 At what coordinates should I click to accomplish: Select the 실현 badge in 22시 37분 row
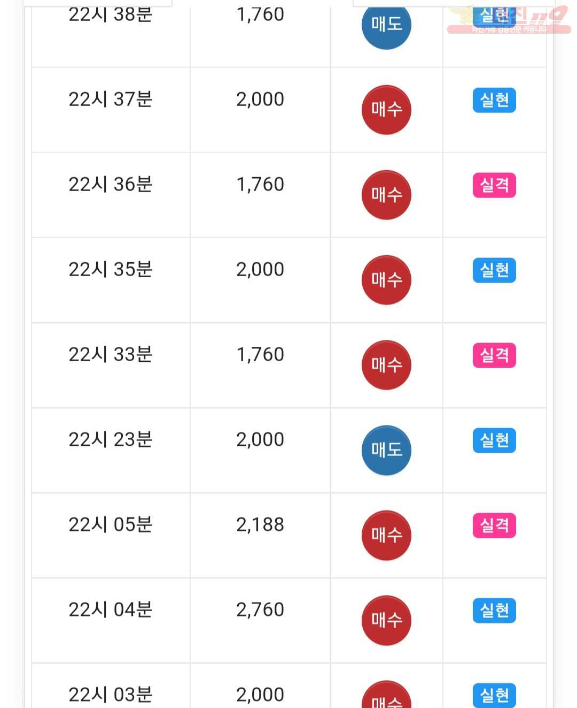[x=494, y=100]
